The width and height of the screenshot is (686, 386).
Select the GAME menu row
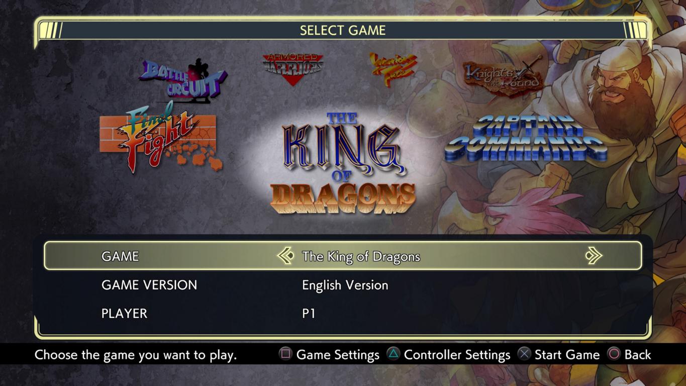pos(343,256)
